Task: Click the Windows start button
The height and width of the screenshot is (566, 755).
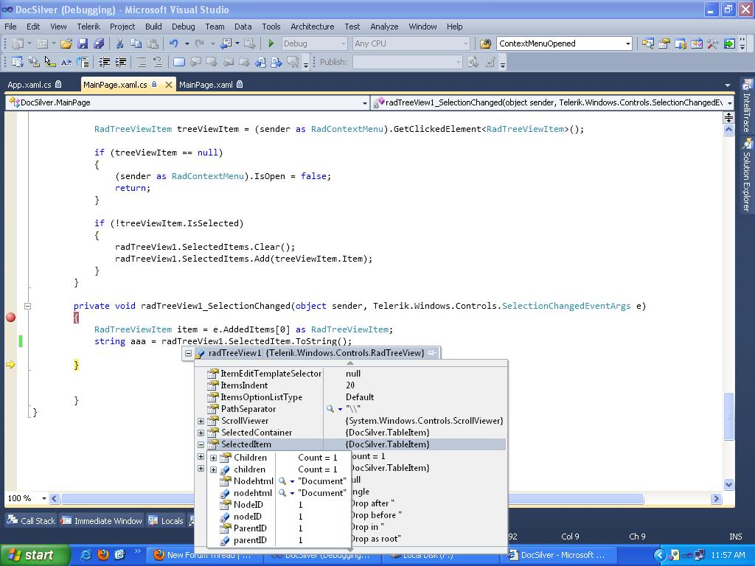Action: (35, 555)
